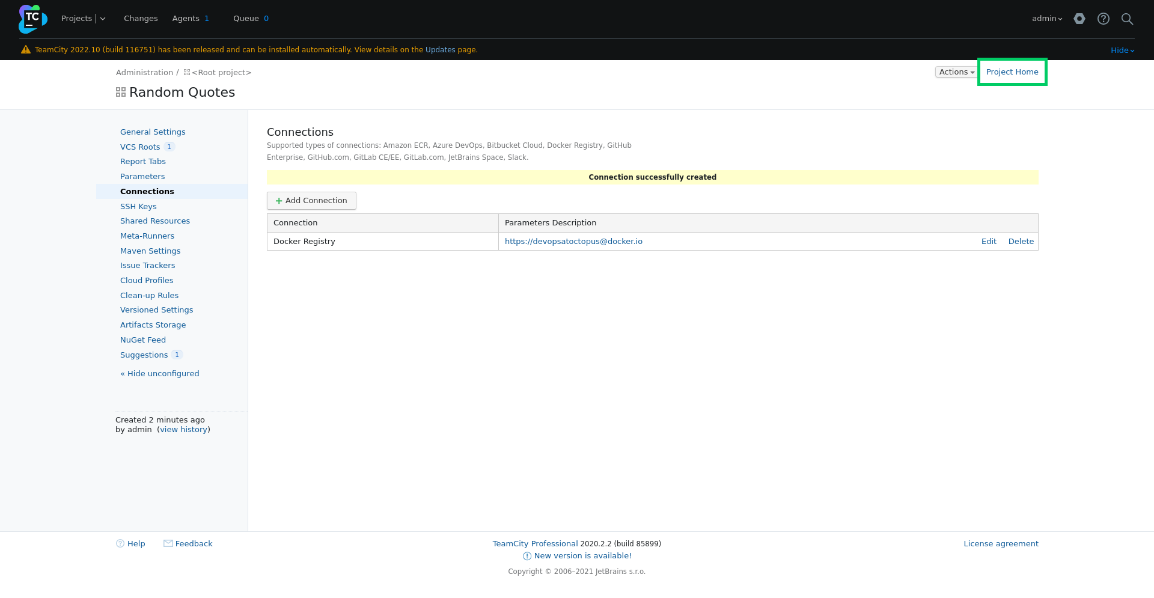
Task: Click the Random Quotes project title
Action: tap(182, 93)
